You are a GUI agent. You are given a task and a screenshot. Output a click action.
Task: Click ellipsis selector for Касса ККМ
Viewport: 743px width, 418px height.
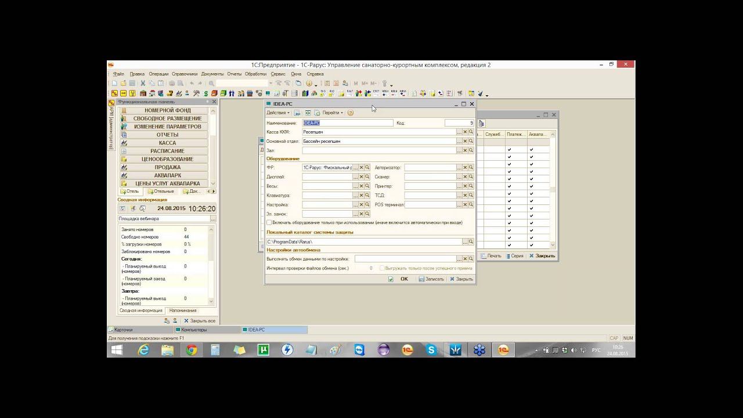click(x=459, y=132)
